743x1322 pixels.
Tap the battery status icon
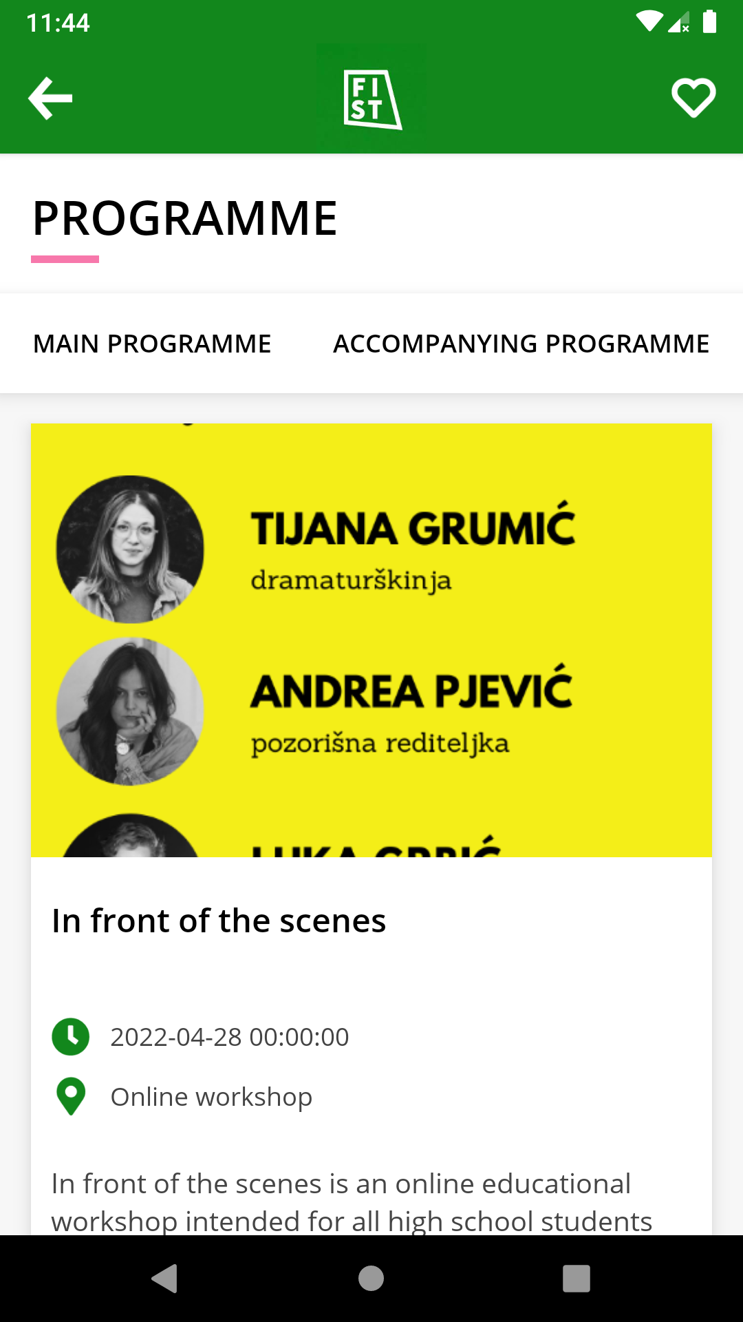[x=710, y=22]
